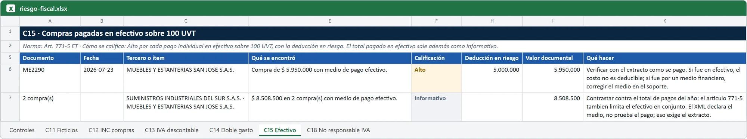Select row 1 header
This screenshot has width=747, height=139.
[10, 33]
